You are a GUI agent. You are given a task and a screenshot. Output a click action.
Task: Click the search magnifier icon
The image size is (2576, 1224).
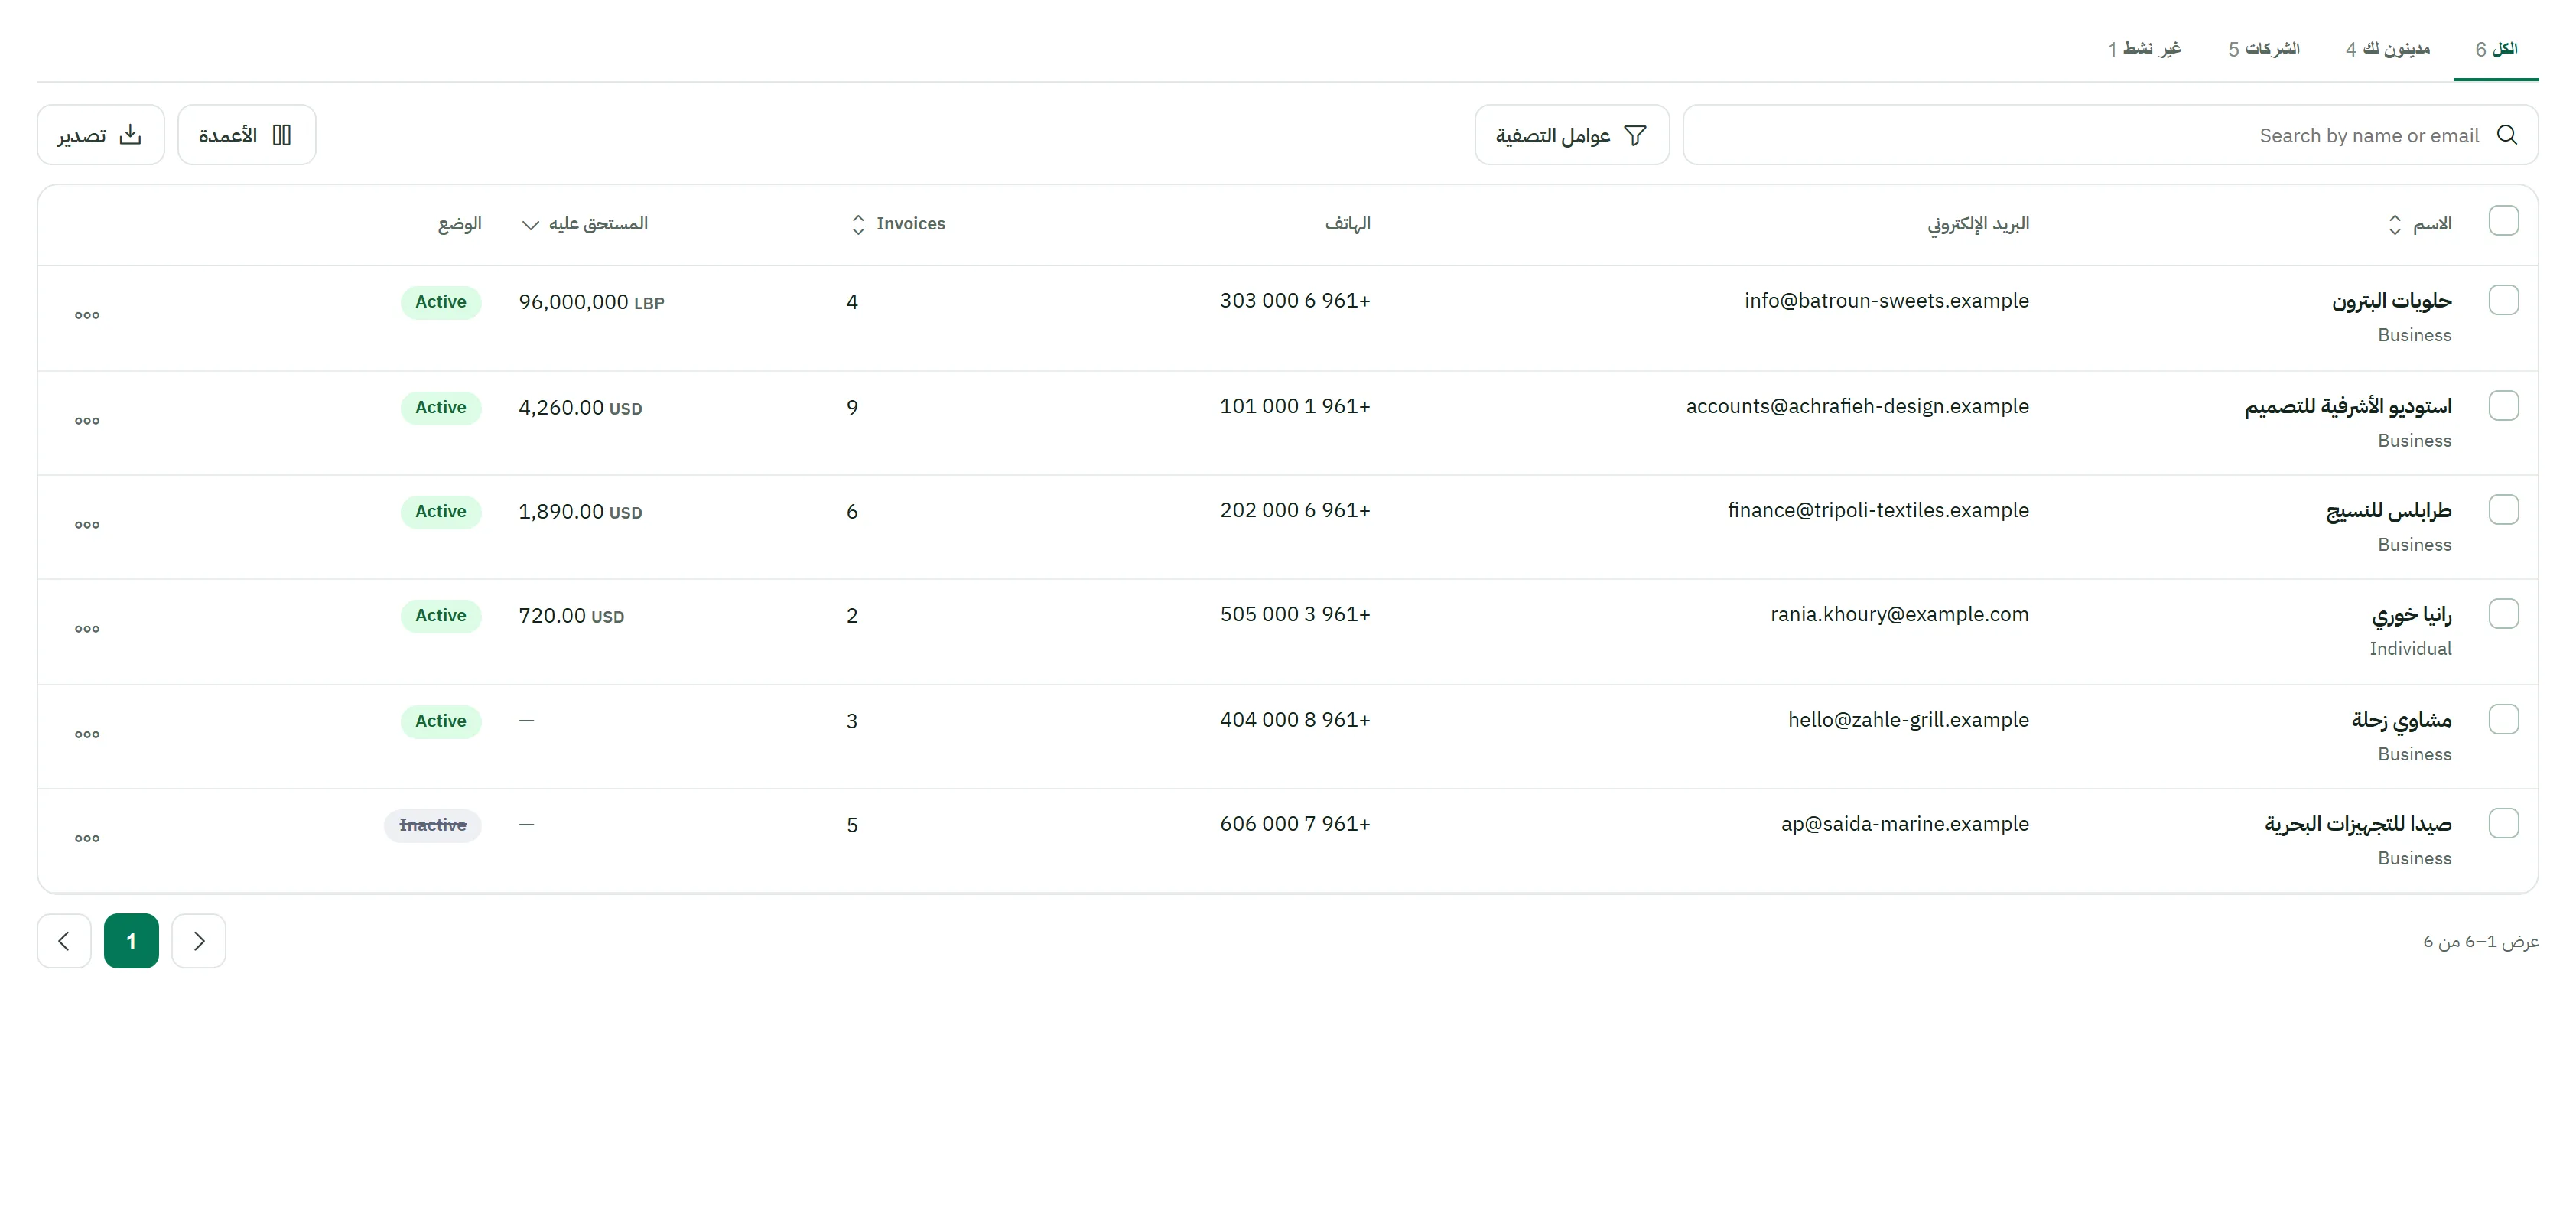tap(2506, 135)
